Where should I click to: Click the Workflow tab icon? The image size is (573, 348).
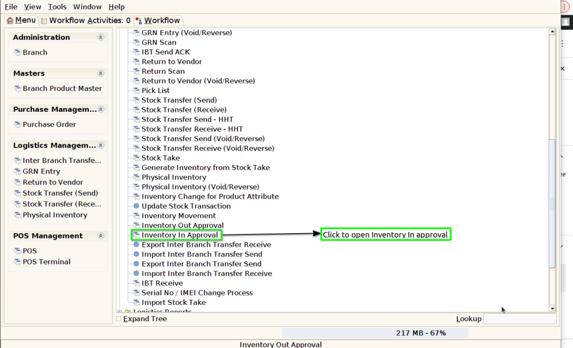pyautogui.click(x=139, y=21)
